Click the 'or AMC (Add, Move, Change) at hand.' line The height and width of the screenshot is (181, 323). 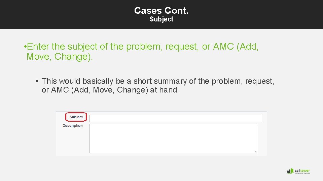110,90
